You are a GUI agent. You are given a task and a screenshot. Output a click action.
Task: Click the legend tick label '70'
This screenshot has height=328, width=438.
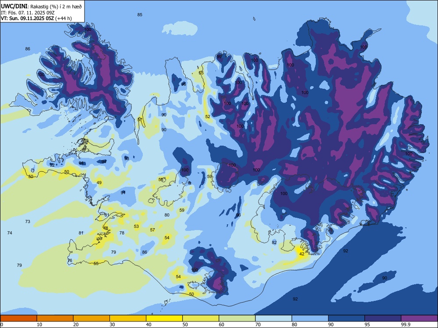258,325
